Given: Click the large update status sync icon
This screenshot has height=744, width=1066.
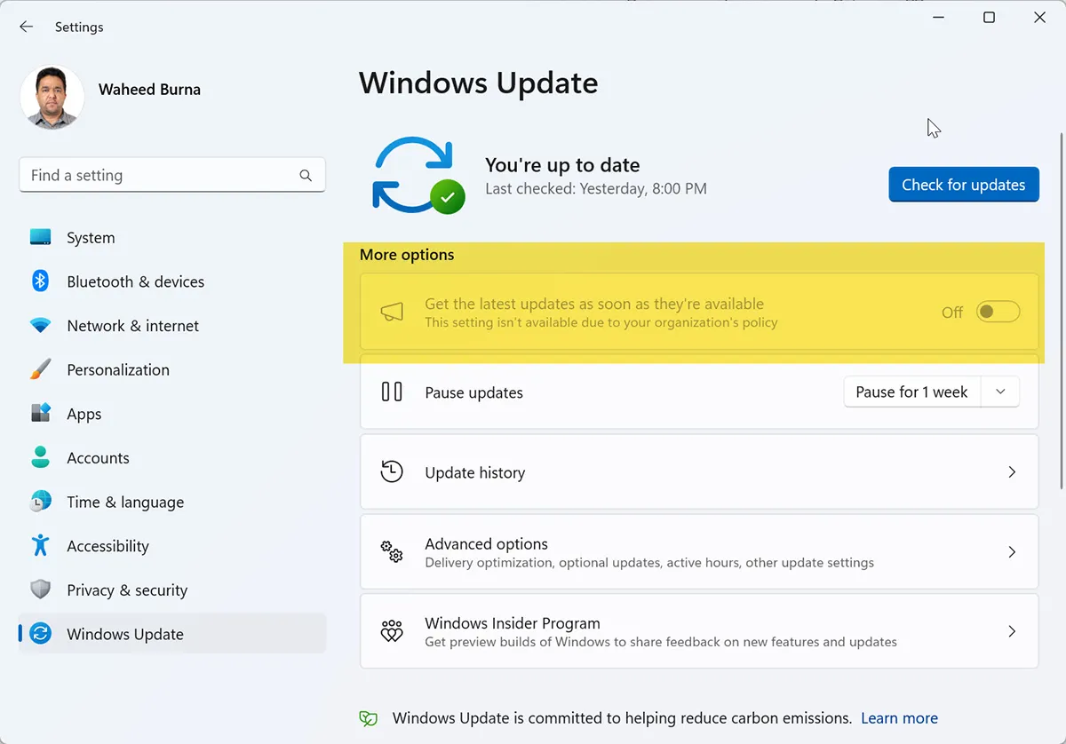Looking at the screenshot, I should click(419, 175).
